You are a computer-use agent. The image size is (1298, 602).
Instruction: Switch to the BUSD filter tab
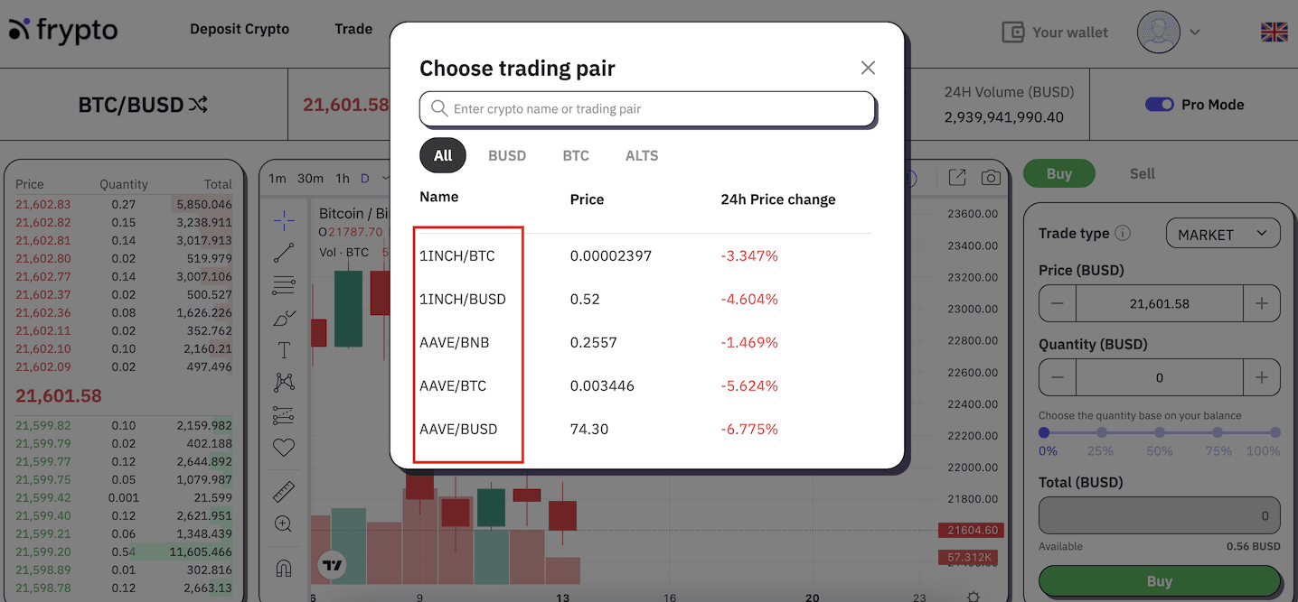507,155
